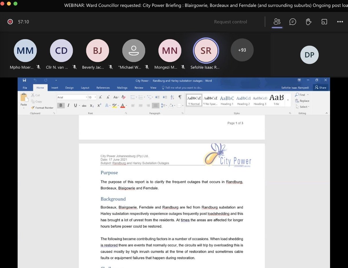This screenshot has height=268, width=348.
Task: Click the DP self-view avatar
Action: pyautogui.click(x=309, y=55)
